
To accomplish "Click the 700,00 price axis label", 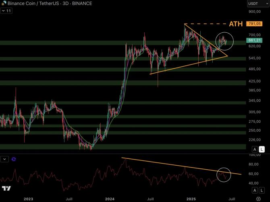I will pos(255,35).
